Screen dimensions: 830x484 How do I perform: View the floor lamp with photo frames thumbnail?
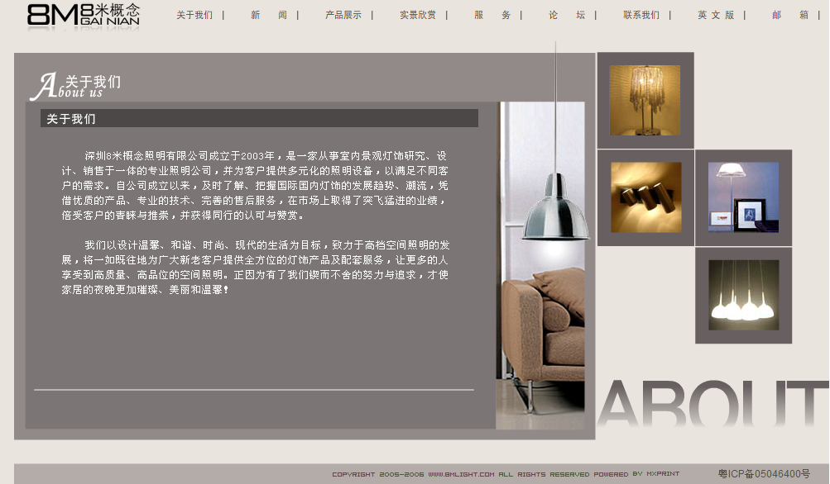[x=742, y=197]
